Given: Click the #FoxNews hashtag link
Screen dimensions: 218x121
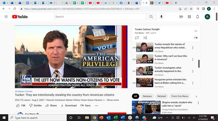Looking at the screenshot, I should point(20,91).
